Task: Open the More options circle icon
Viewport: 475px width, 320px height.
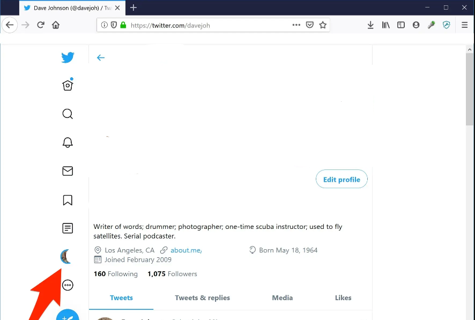Action: [68, 285]
